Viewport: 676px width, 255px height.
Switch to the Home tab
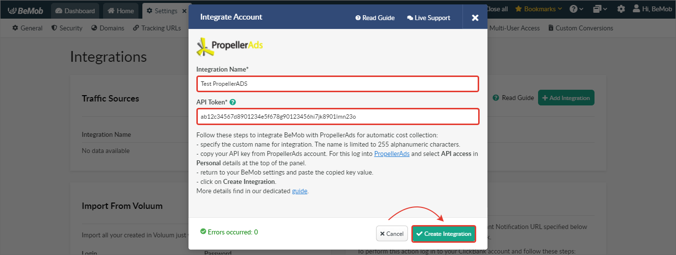click(121, 11)
